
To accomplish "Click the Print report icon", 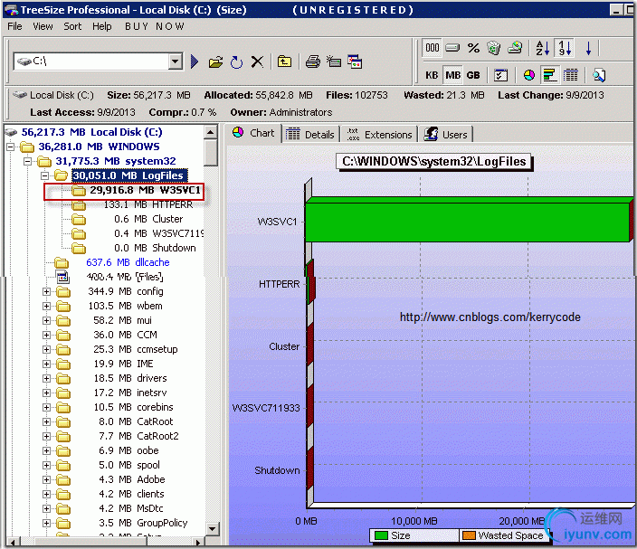I will click(x=312, y=62).
